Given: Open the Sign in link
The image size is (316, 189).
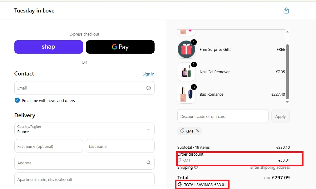Looking at the screenshot, I should (x=149, y=74).
